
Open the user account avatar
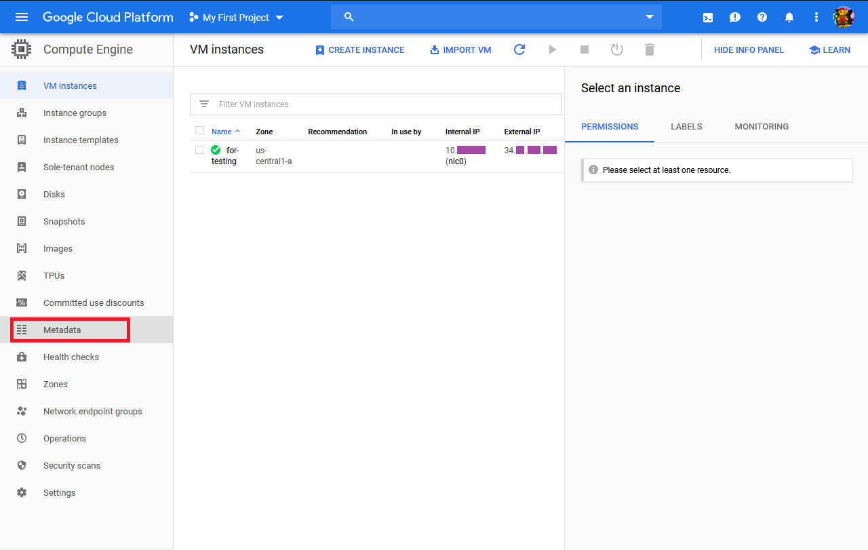click(x=844, y=17)
